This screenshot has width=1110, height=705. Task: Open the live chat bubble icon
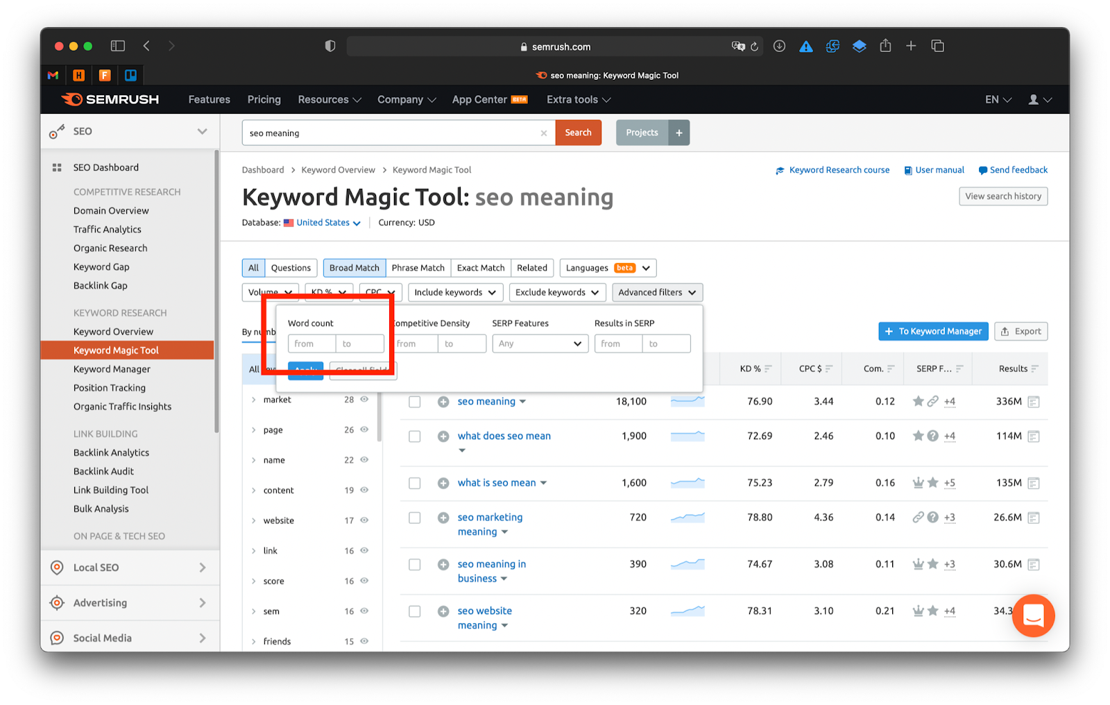tap(1033, 615)
